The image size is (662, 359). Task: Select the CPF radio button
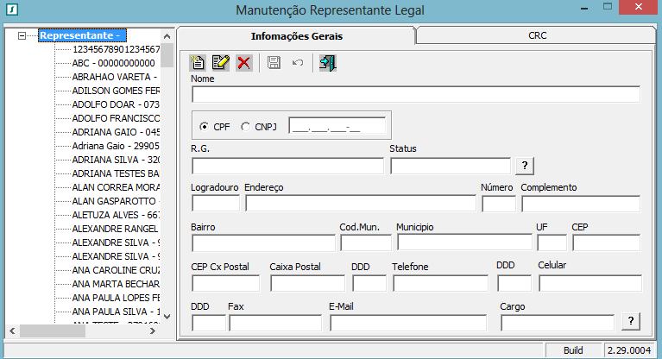[x=205, y=127]
